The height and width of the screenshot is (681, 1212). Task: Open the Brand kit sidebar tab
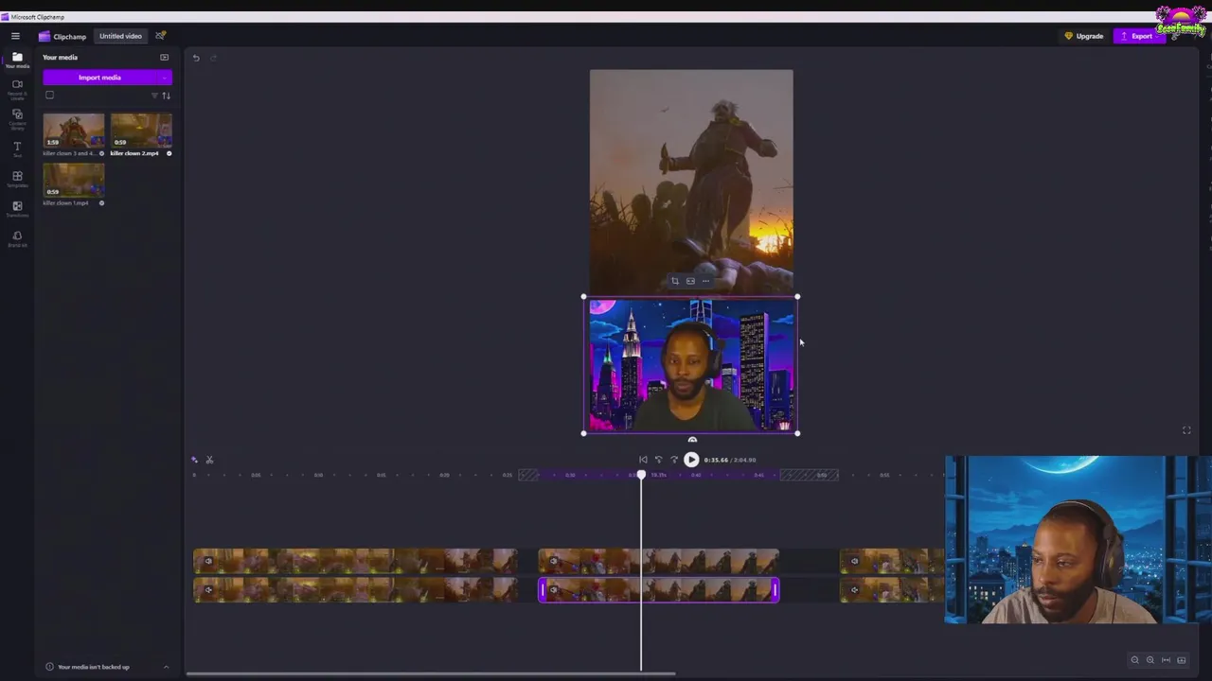tap(17, 238)
